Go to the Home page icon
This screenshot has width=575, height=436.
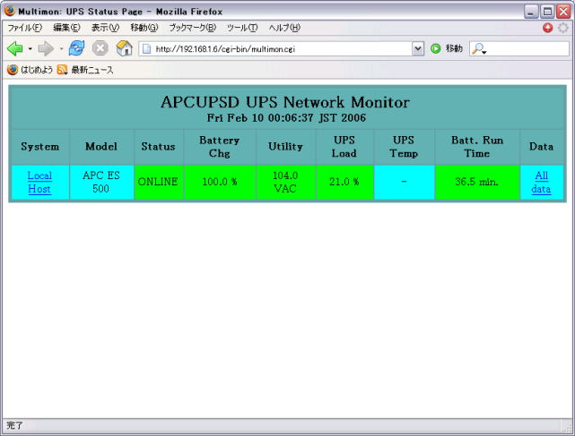tap(124, 48)
